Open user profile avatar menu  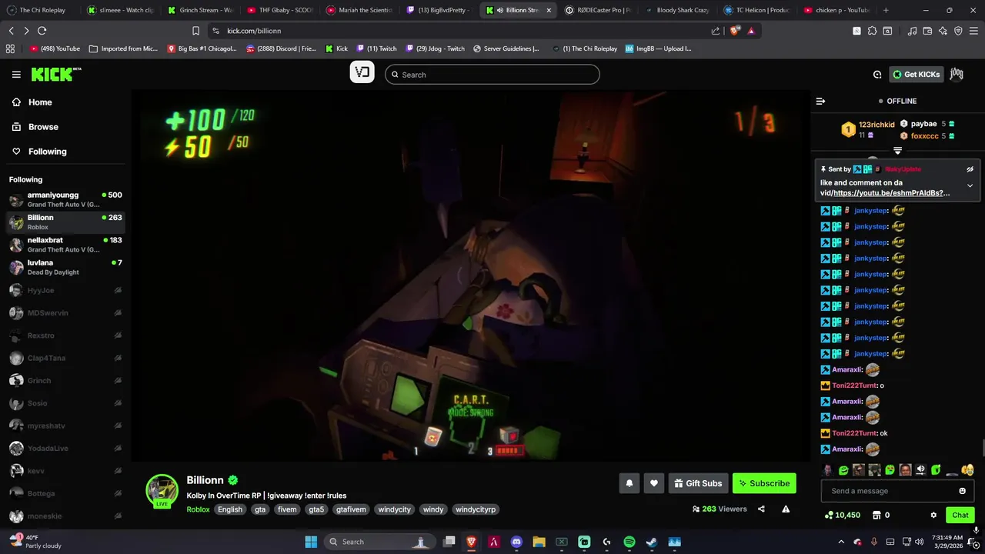[x=957, y=74]
